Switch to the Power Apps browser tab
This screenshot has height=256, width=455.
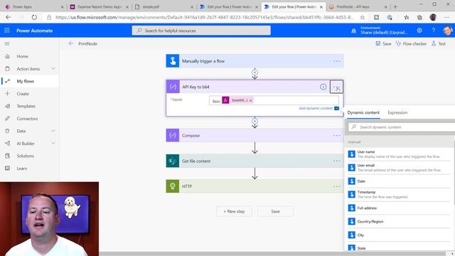(x=33, y=6)
